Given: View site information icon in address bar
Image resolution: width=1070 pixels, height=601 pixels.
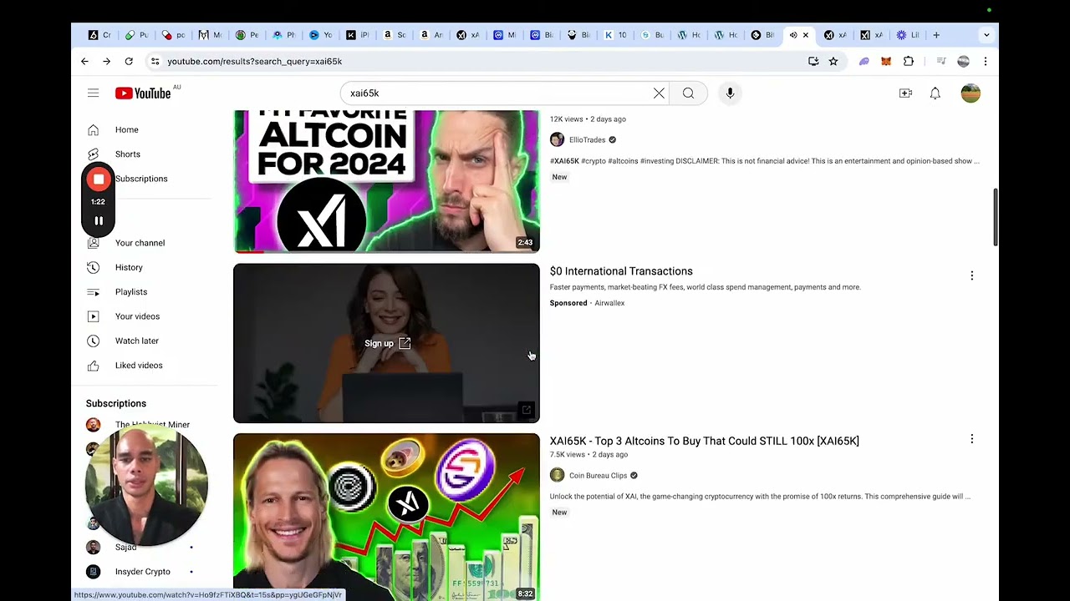Looking at the screenshot, I should (154, 62).
